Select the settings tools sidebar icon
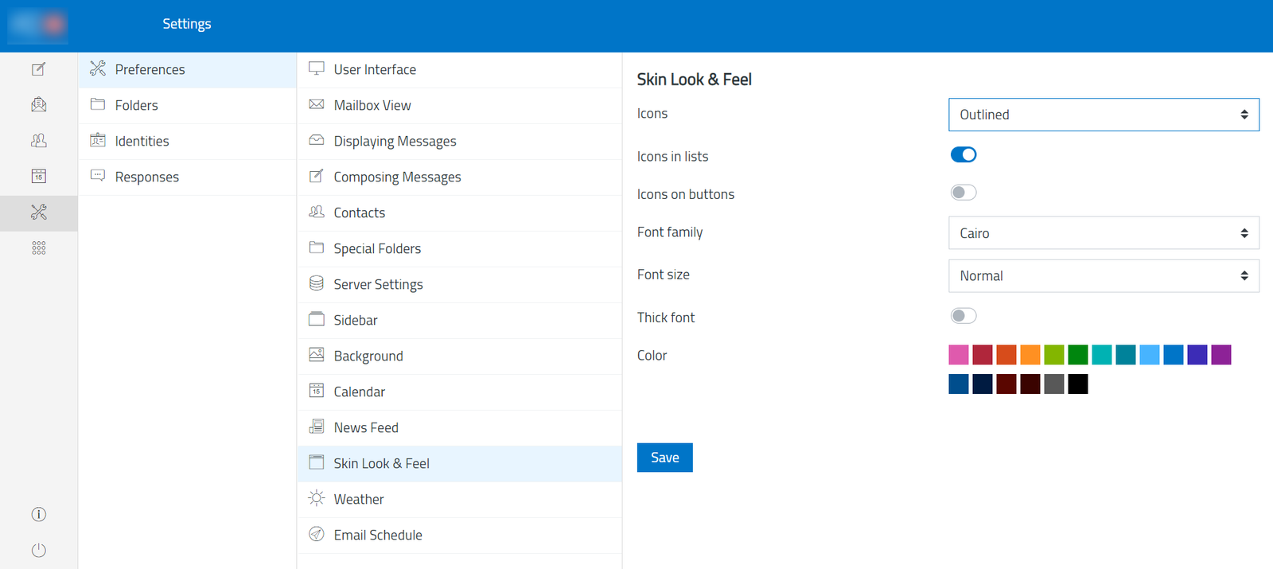This screenshot has width=1273, height=569. (x=38, y=212)
